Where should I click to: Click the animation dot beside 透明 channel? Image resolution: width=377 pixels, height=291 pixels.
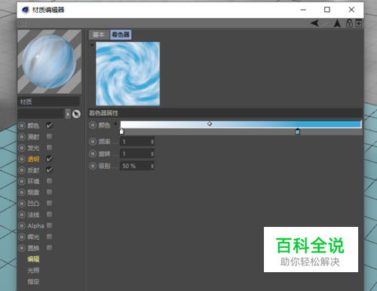point(22,159)
